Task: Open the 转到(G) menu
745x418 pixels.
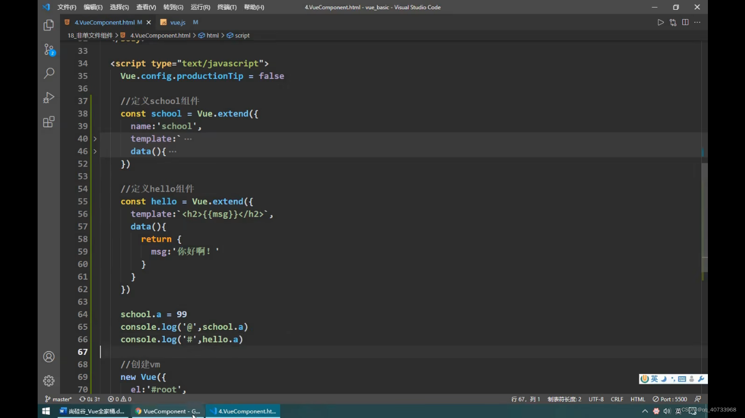Action: pos(173,7)
